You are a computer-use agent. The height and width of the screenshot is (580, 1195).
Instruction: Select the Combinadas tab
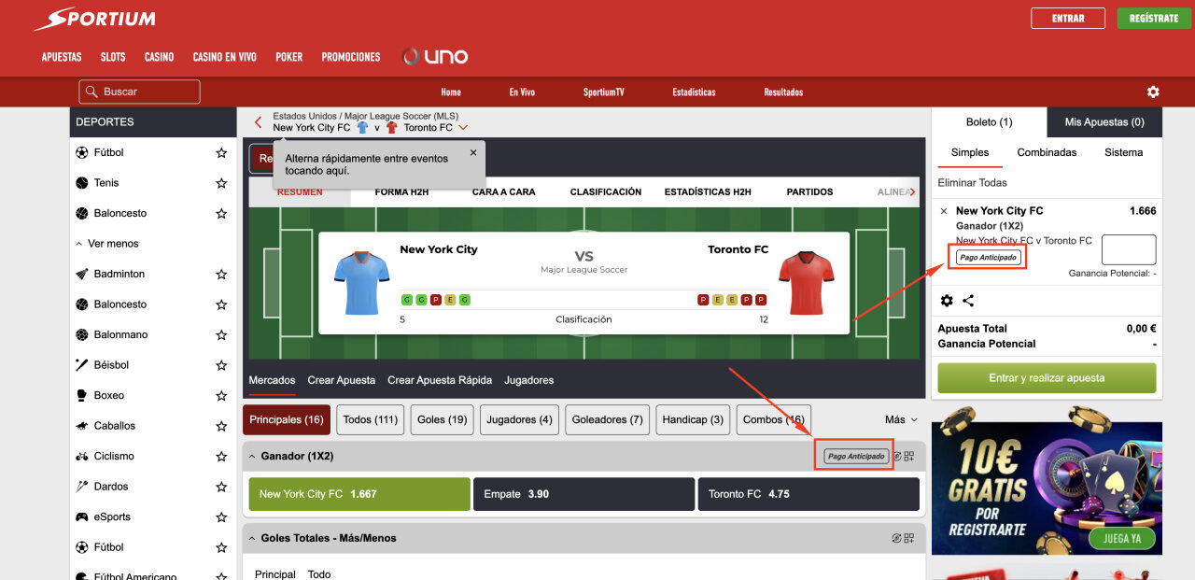1047,152
